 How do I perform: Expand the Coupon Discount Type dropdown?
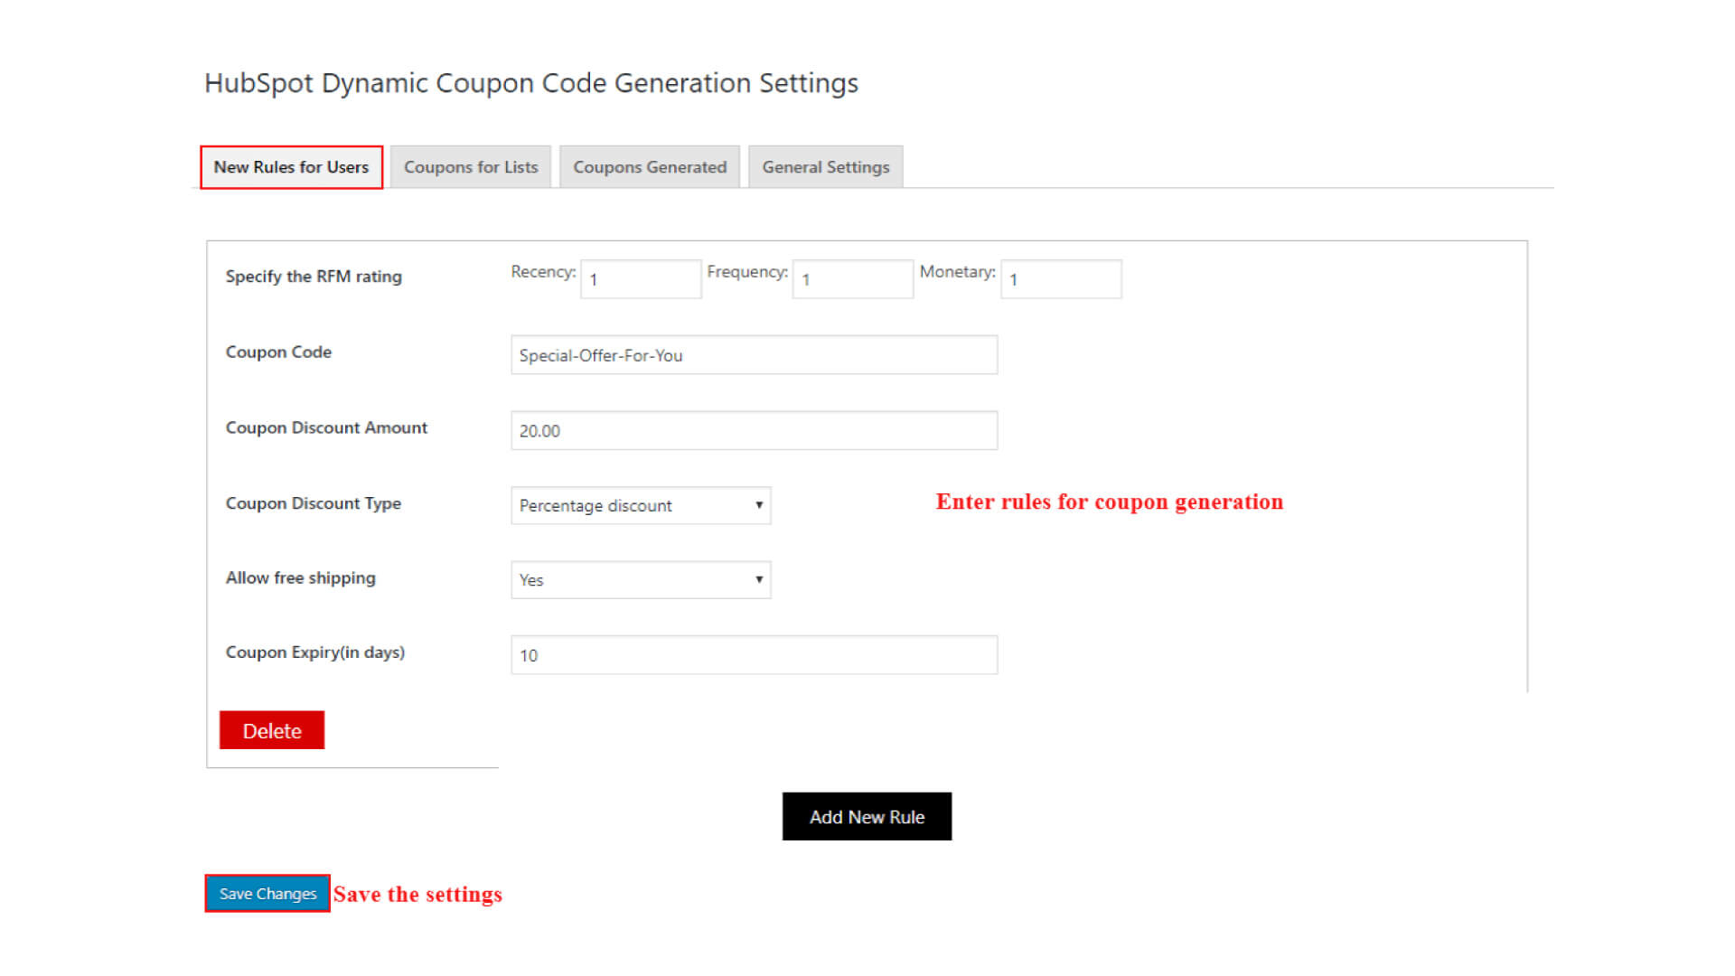click(x=640, y=506)
